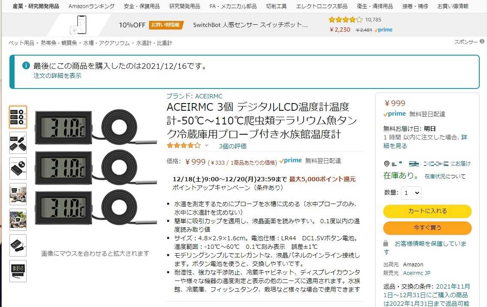Open 注文の詳細を表示 link
The height and width of the screenshot is (307, 487).
(x=57, y=76)
